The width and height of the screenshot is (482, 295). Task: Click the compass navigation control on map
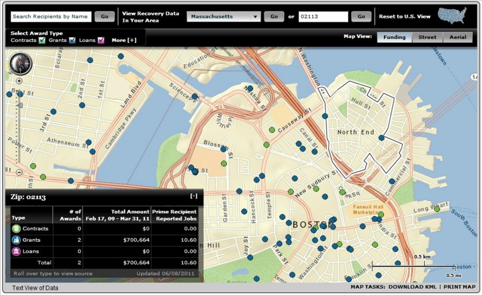[x=21, y=64]
